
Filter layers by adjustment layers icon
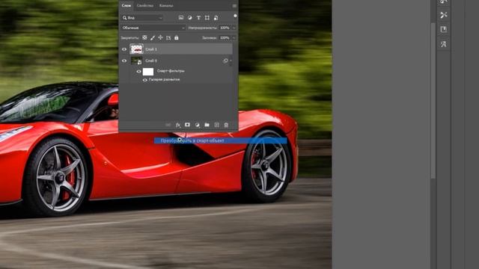point(189,18)
